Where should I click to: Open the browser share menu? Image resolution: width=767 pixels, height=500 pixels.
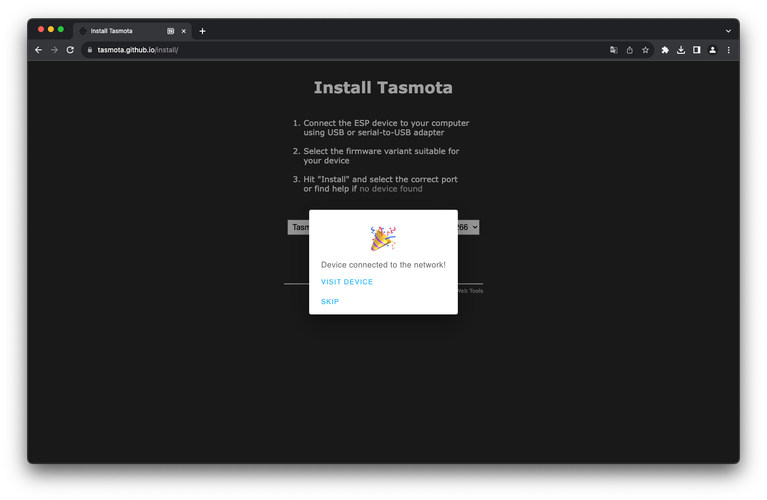click(x=629, y=50)
